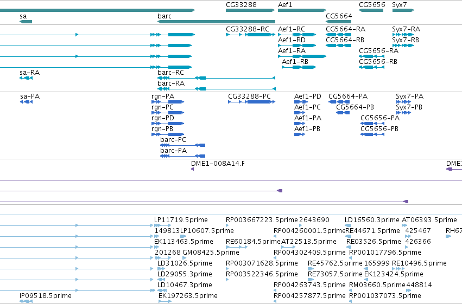Viewport: 462px width, 304px height.
Task: Click the CG33288-PC protein label
Action: coord(249,96)
